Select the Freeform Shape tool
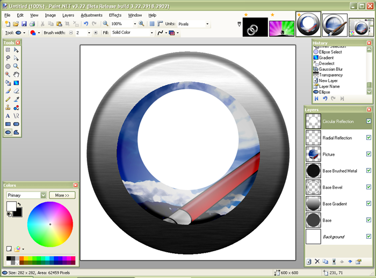This screenshot has height=278, width=376. click(x=16, y=132)
